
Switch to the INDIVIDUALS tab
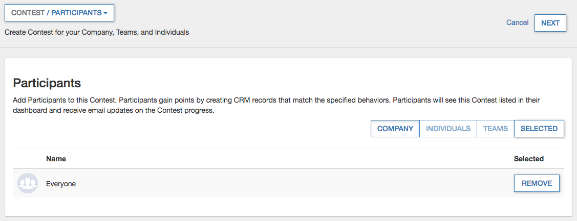(448, 129)
